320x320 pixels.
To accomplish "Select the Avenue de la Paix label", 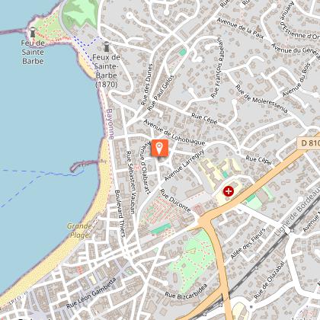I will [x=240, y=28].
